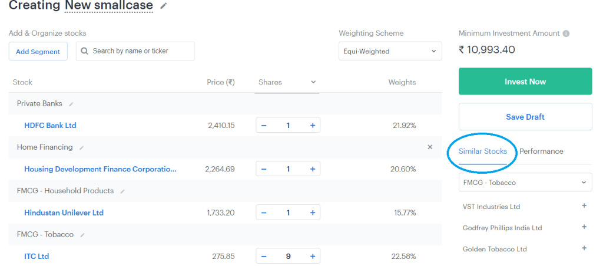Viewport: 603px width, 266px height.
Task: Open Housing Development Finance Corporation link
Action: [100, 169]
